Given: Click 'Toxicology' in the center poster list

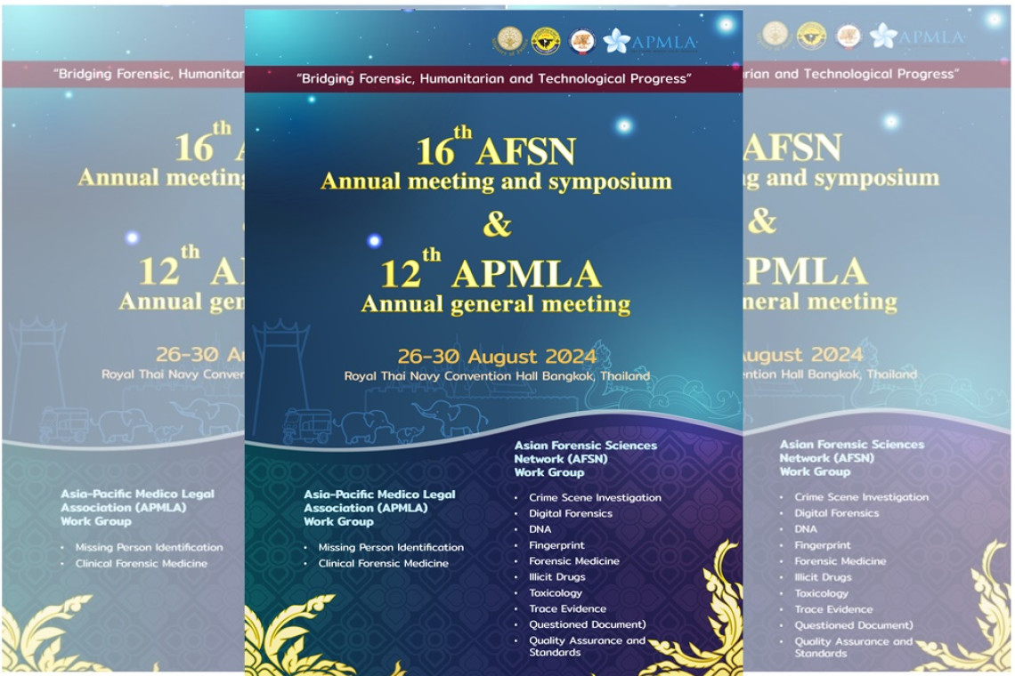Looking at the screenshot, I should (x=555, y=592).
